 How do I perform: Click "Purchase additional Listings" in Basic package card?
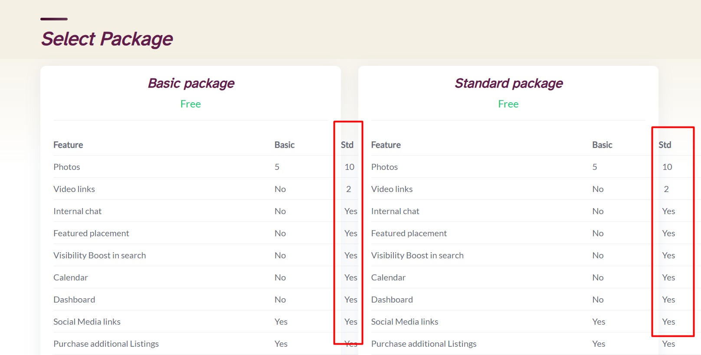106,344
